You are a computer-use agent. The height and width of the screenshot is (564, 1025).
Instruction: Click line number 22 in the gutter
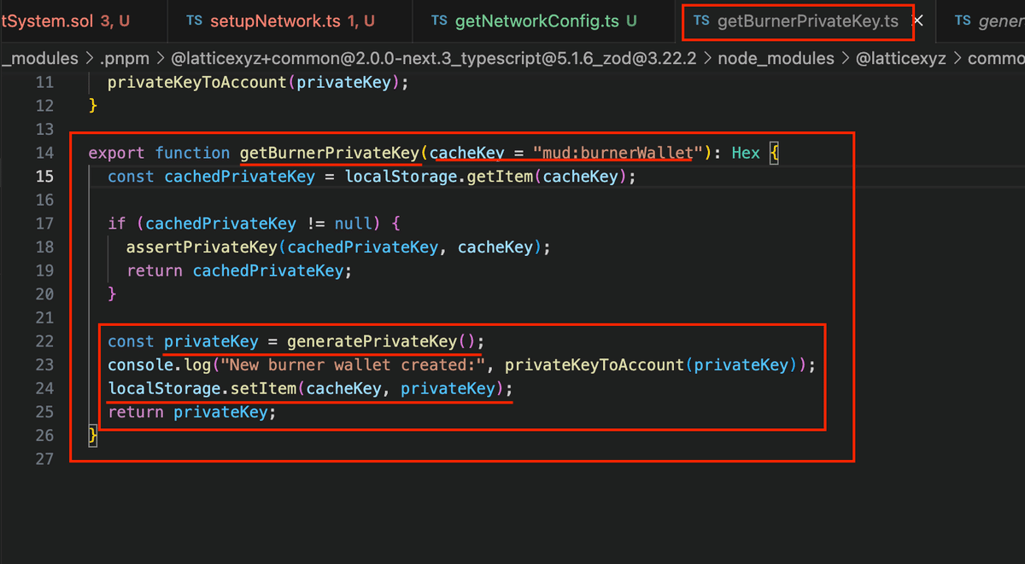coord(44,341)
